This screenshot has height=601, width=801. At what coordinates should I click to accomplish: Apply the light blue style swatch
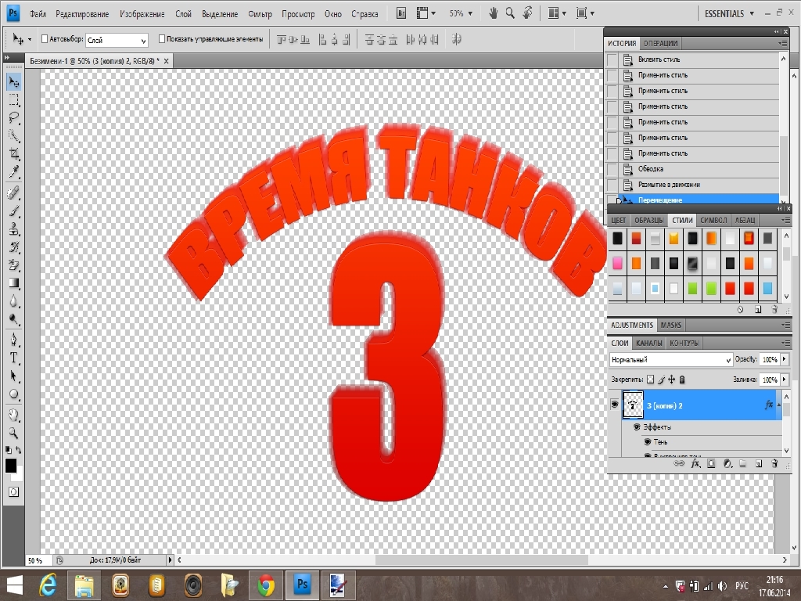[767, 288]
